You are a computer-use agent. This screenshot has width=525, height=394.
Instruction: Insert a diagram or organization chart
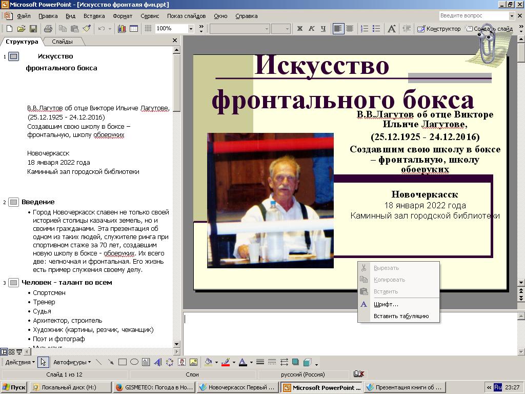tap(170, 362)
